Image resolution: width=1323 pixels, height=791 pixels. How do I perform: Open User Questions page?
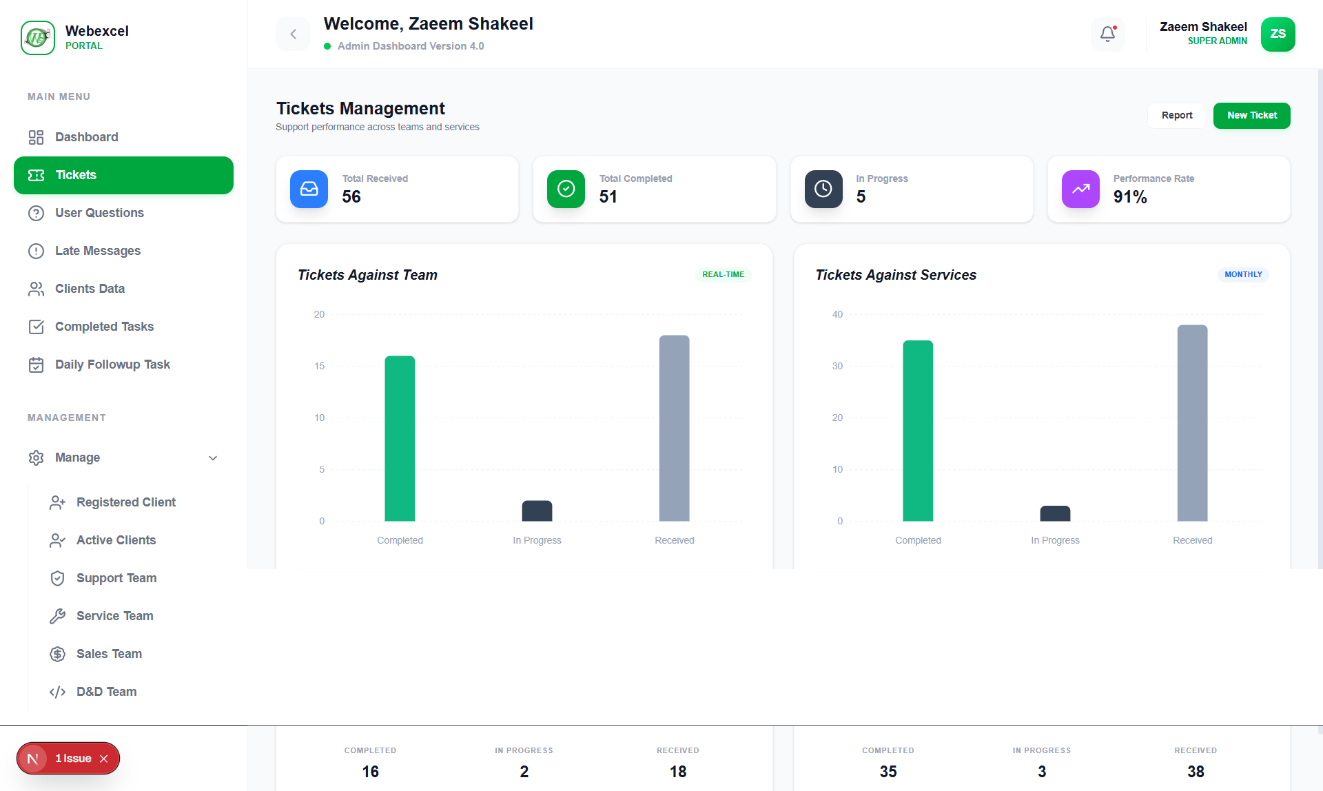99,213
